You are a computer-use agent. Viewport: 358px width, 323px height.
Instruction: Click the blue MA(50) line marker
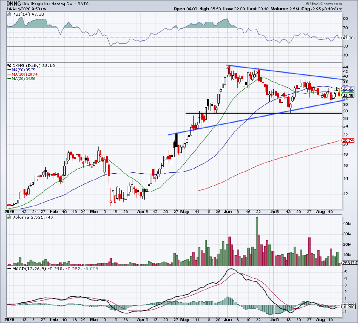pyautogui.click(x=9, y=70)
